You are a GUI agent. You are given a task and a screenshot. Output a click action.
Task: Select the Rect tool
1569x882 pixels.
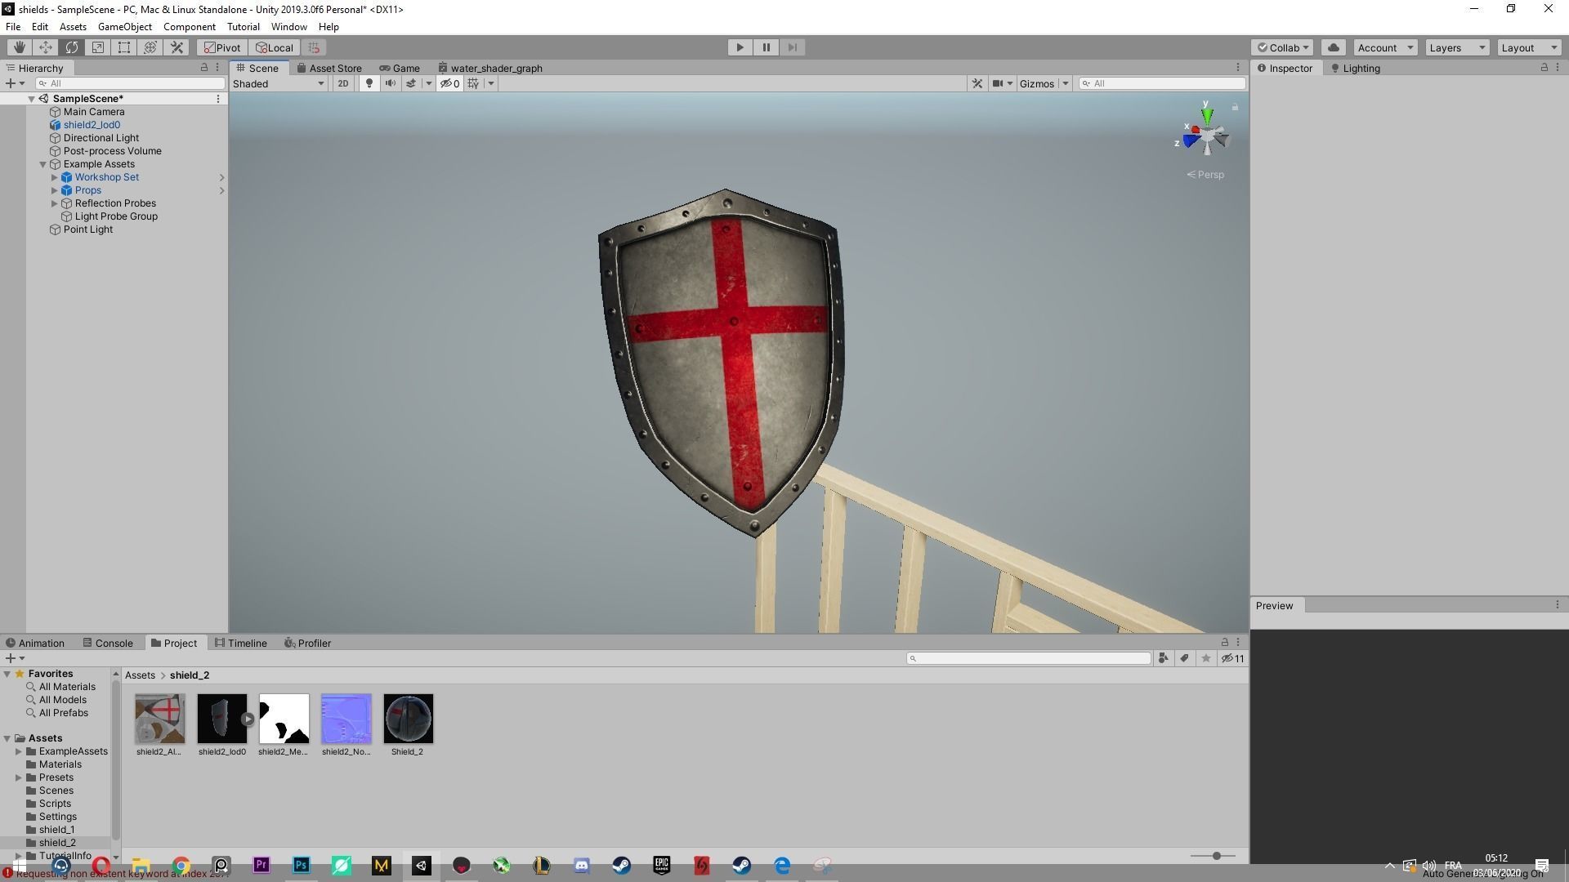(x=123, y=47)
